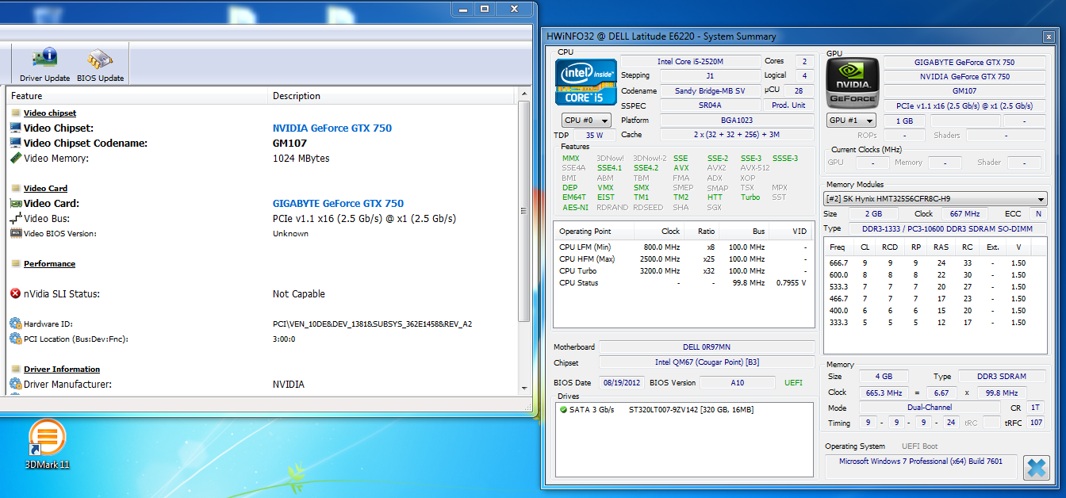Image resolution: width=1066 pixels, height=498 pixels.
Task: Open the GPU #1 selector dropdown
Action: 851,121
